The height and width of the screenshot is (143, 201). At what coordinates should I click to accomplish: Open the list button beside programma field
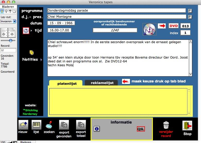click(190, 11)
